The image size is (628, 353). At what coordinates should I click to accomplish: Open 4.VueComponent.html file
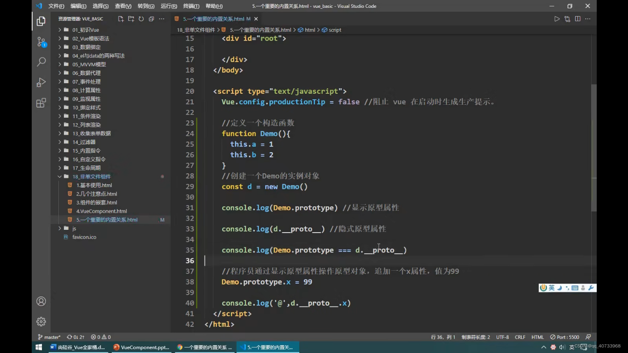click(x=110, y=211)
